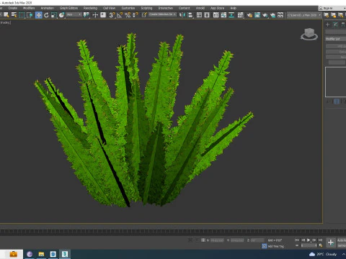The image size is (346, 259).
Task: Open the Modifiers menu
Action: (x=29, y=8)
